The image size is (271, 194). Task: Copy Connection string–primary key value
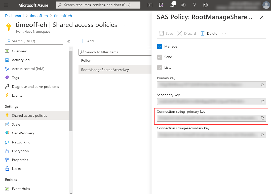262,118
